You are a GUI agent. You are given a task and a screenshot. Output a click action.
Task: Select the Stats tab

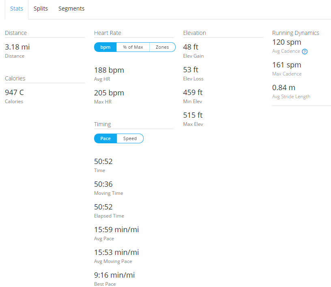[x=17, y=9]
